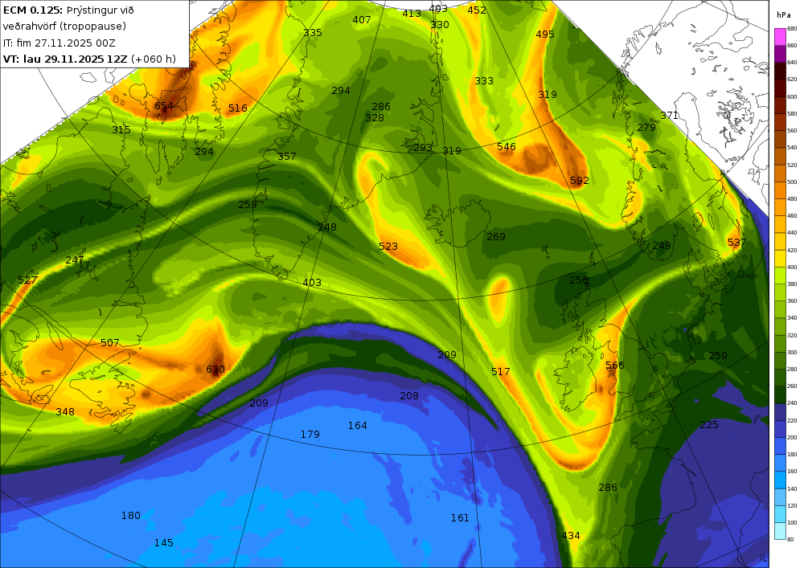
Task: Click the '164' pressure value
Action: pos(358,426)
